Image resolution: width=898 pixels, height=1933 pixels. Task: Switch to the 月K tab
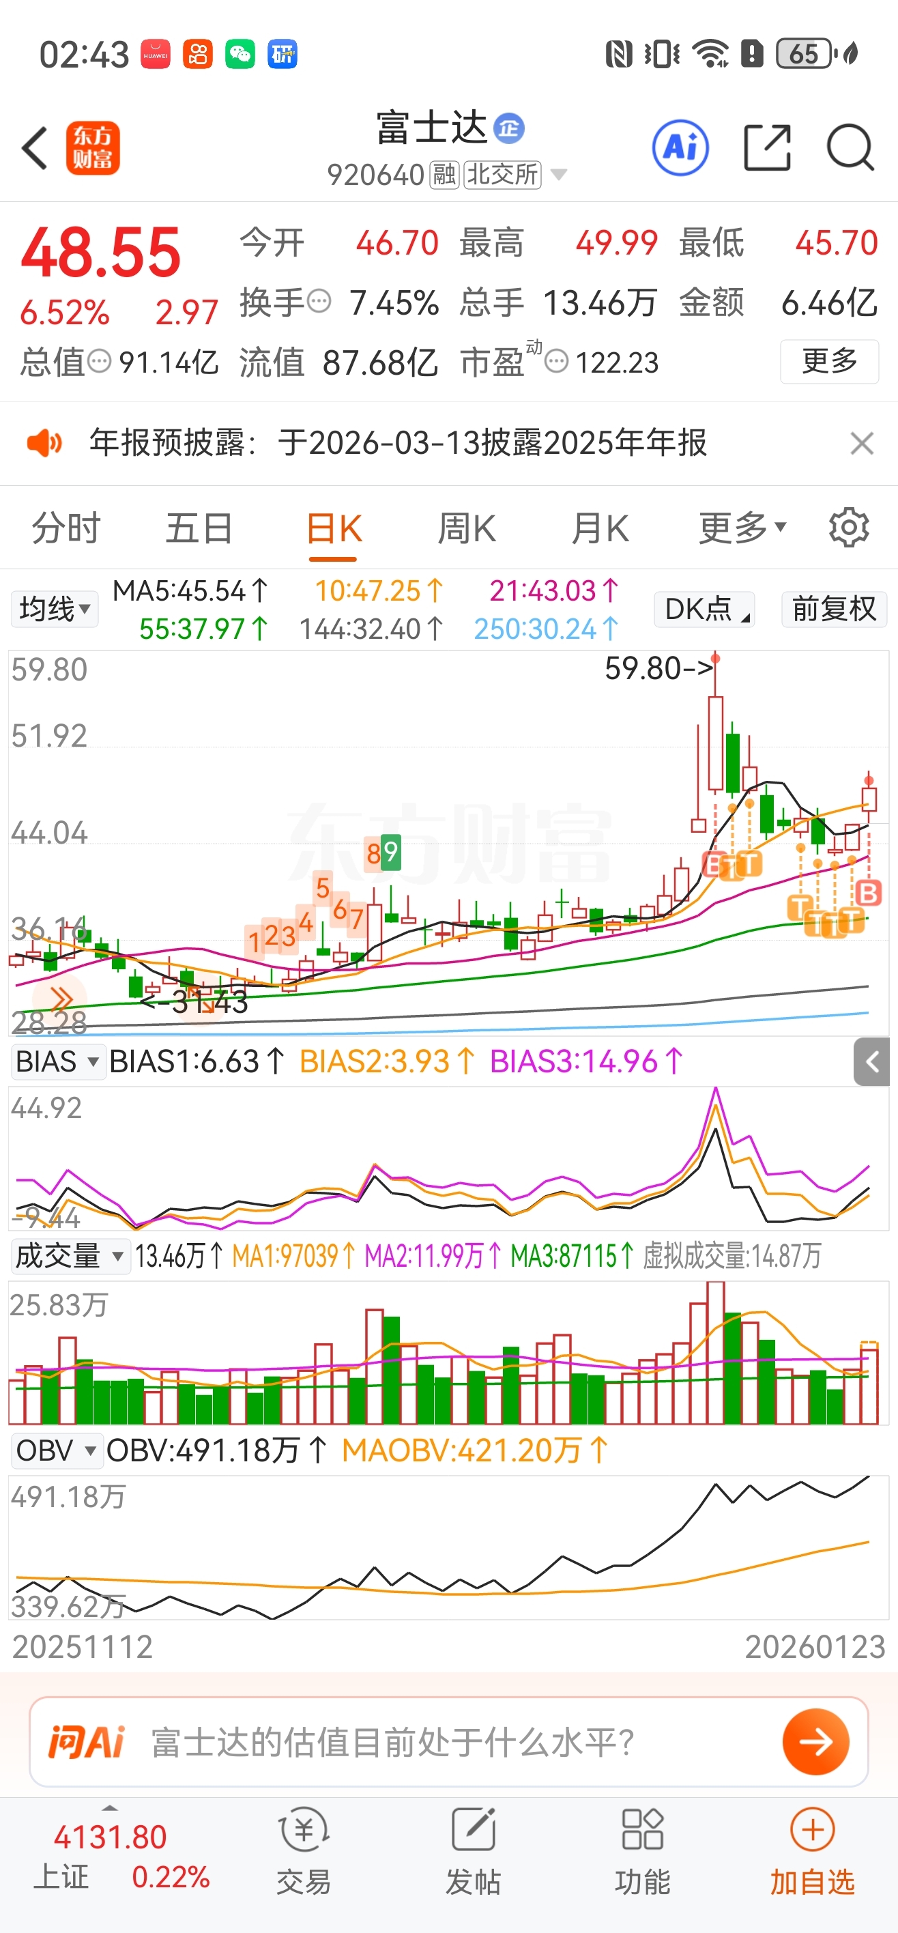600,528
